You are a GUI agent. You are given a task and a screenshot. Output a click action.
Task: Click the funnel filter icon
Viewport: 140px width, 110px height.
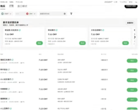coord(71,14)
